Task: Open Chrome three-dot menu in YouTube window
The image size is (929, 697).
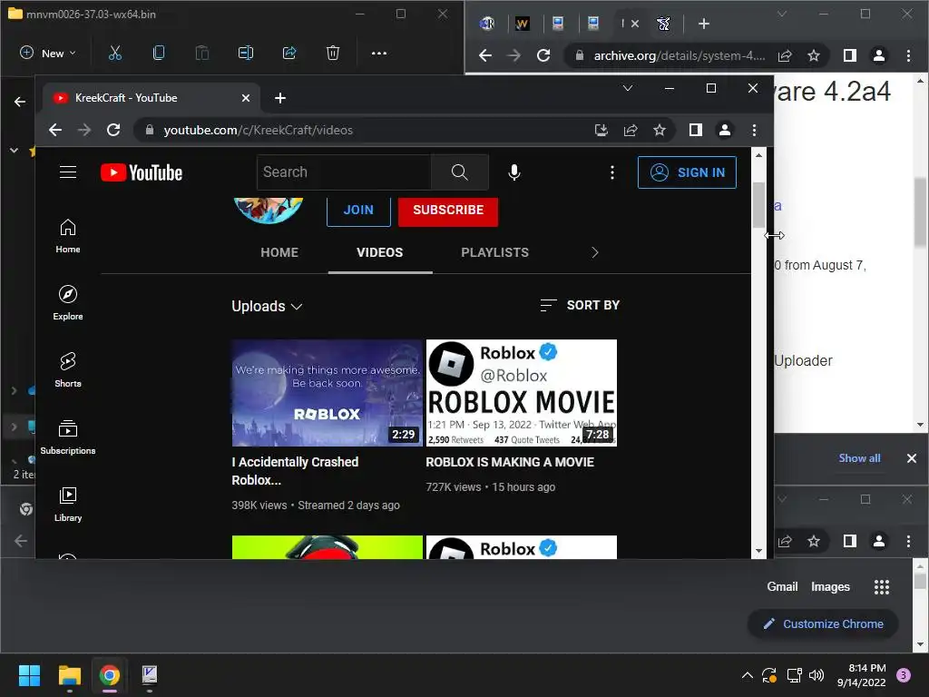Action: click(x=754, y=130)
